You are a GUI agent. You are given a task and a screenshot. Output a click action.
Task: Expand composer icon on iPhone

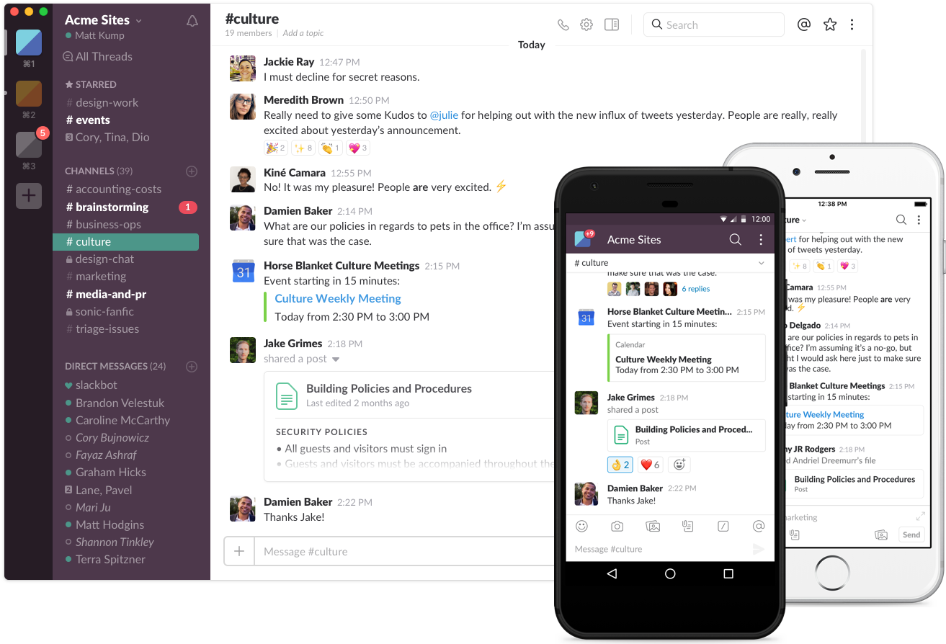pos(920,516)
